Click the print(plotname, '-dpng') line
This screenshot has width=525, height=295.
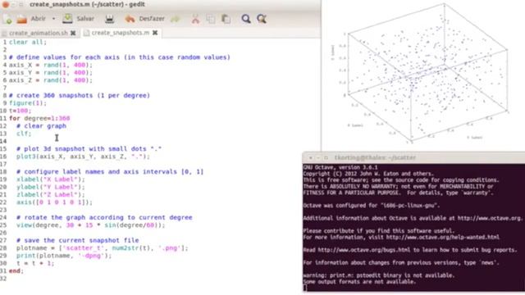pos(64,256)
